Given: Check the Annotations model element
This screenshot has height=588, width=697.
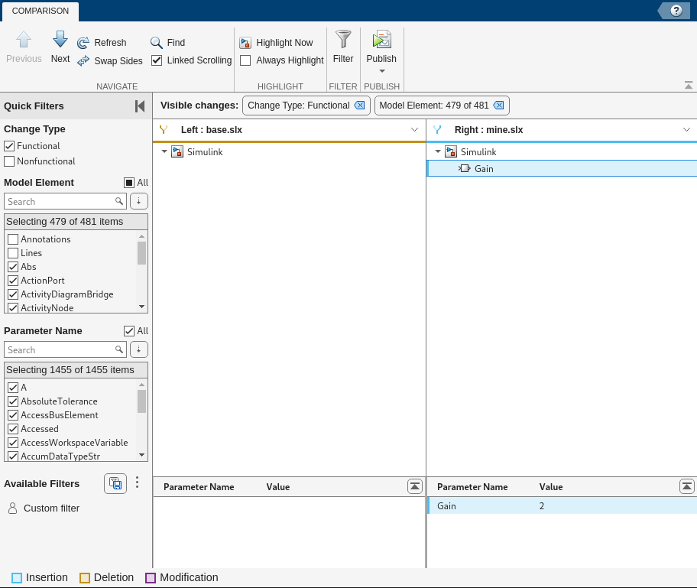Looking at the screenshot, I should pos(13,239).
